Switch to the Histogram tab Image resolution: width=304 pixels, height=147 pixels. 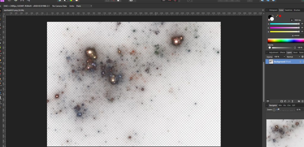(x=273, y=10)
